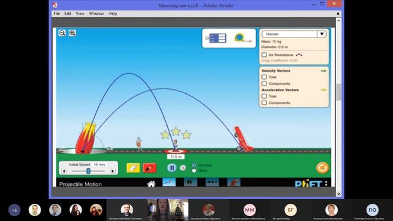Click the air resistance trajectory icon

click(x=299, y=55)
